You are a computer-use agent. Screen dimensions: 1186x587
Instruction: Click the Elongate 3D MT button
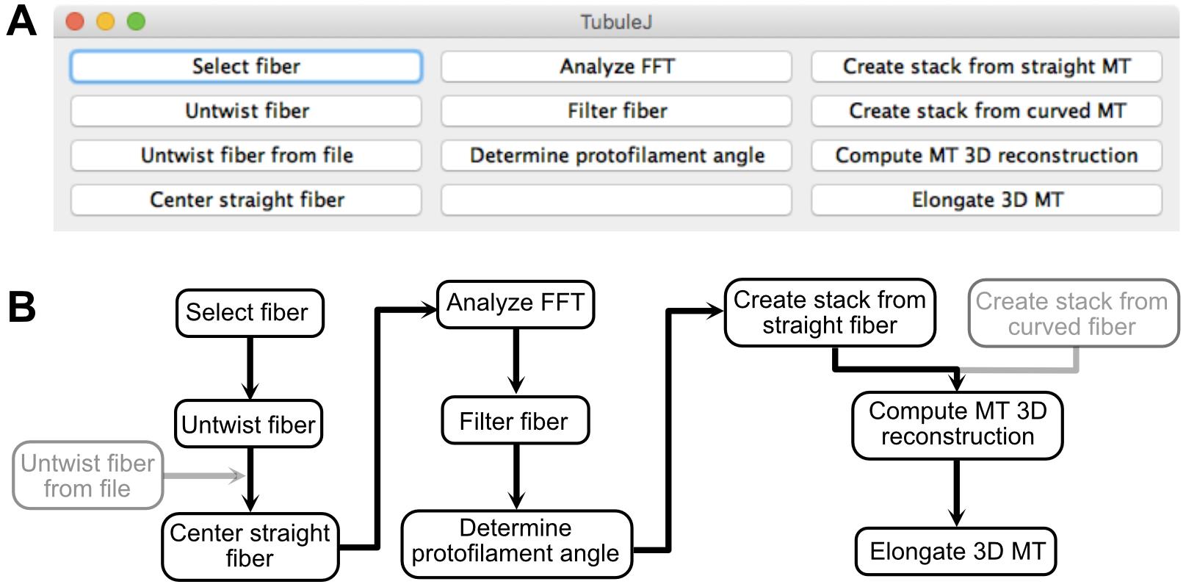click(x=986, y=200)
